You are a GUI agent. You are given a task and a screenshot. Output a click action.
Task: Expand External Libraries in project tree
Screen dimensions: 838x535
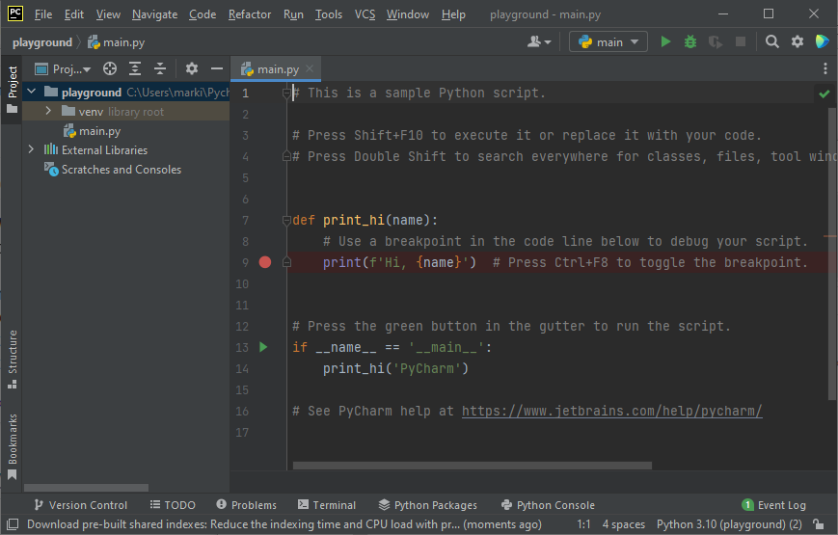pos(32,150)
